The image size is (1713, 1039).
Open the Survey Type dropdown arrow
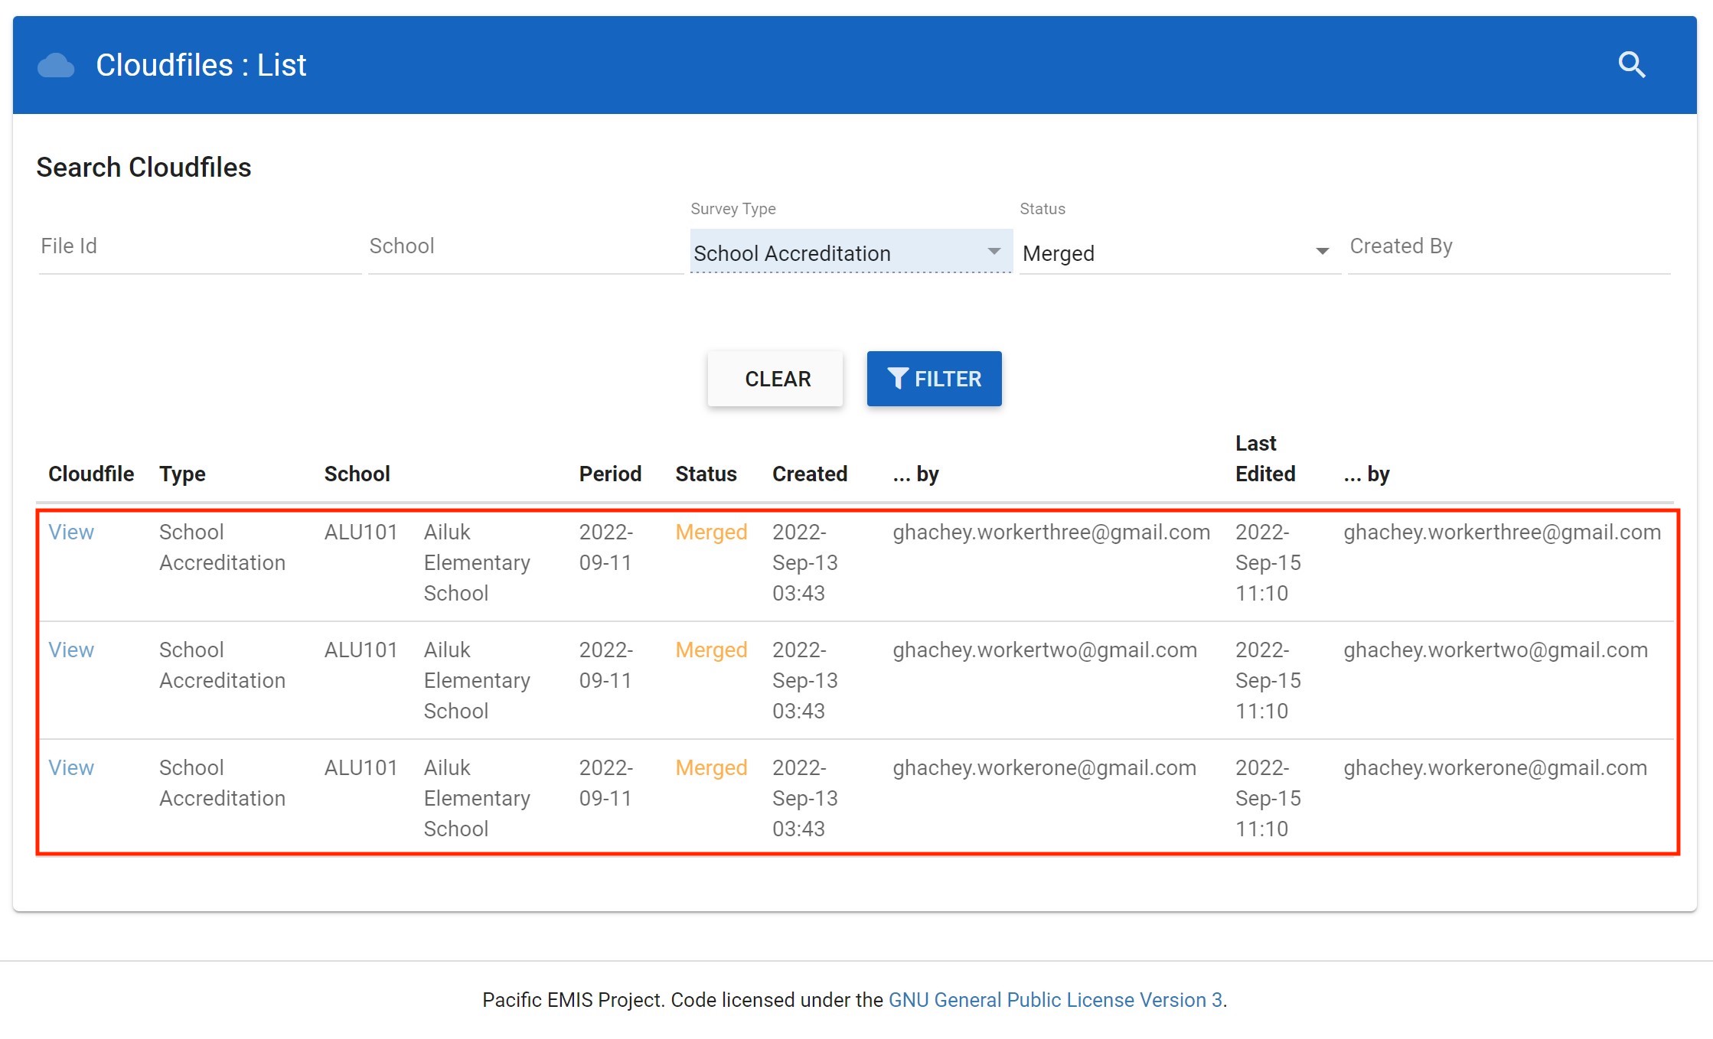point(994,252)
